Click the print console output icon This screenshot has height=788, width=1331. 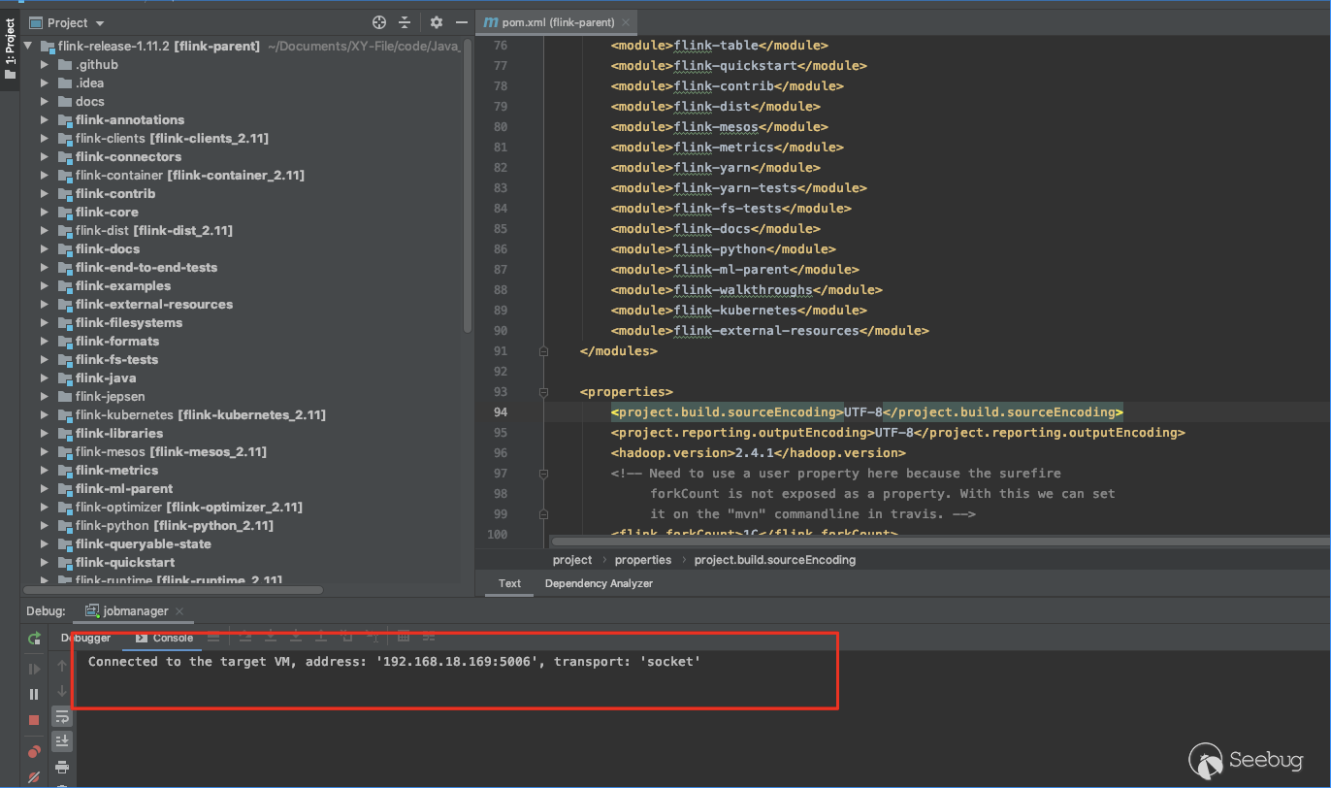coord(62,767)
